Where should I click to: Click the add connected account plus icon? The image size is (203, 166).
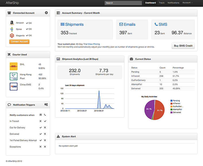click(46, 13)
